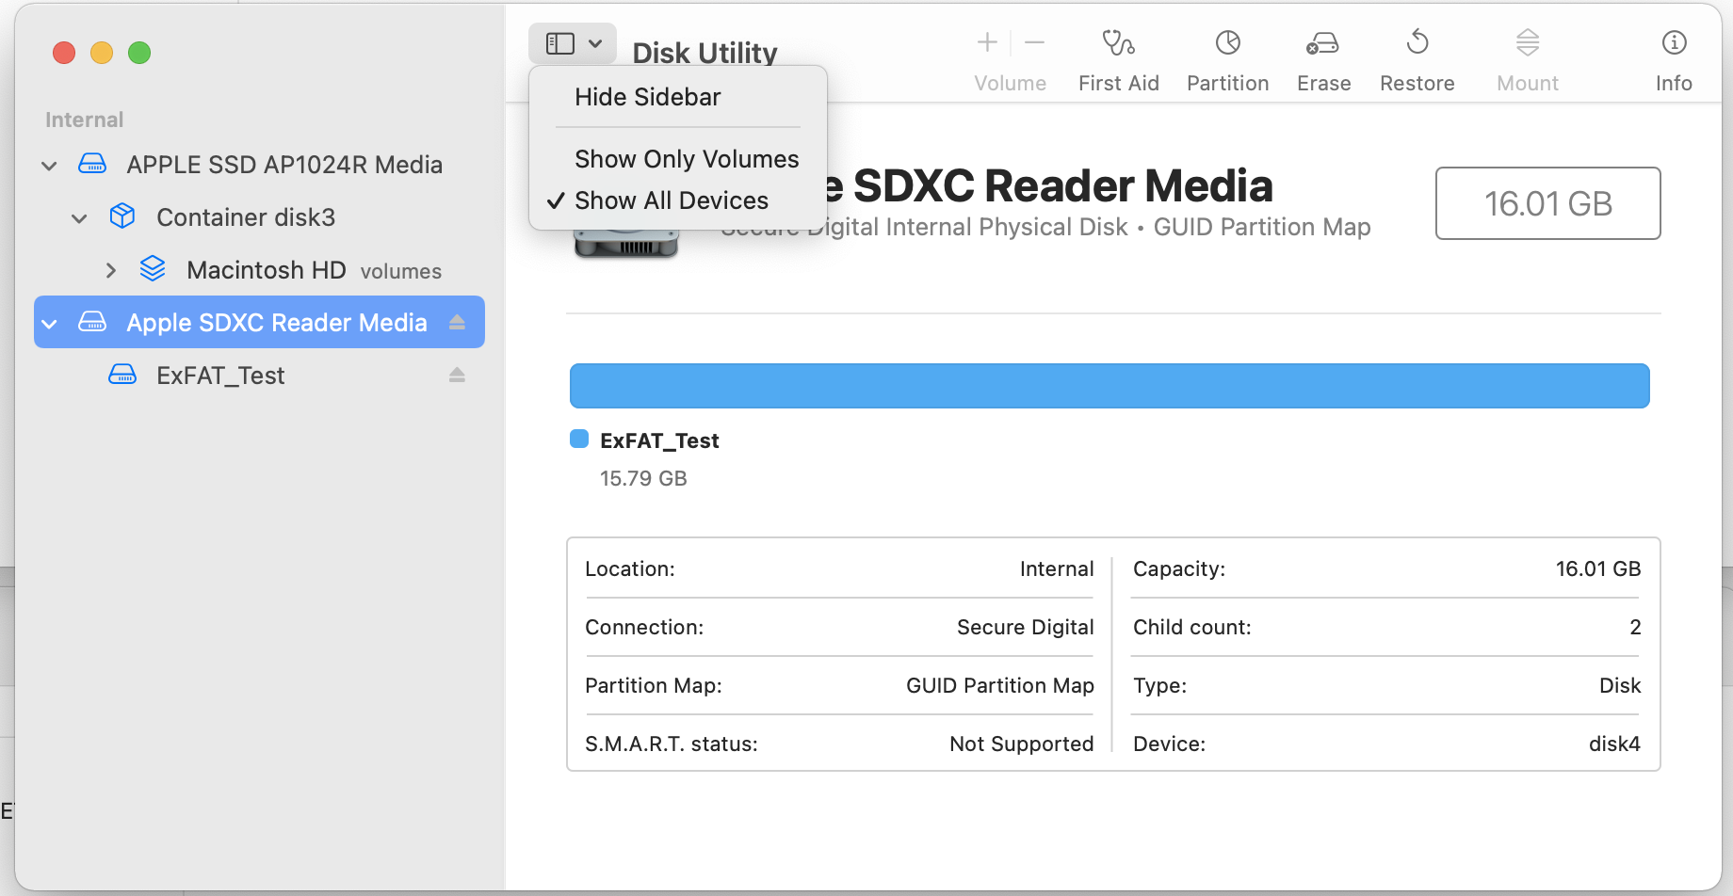Expand Macintosh HD volumes group
The width and height of the screenshot is (1733, 896).
[x=110, y=271]
